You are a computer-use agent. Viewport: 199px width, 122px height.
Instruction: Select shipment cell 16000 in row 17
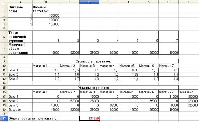tap(89, 96)
